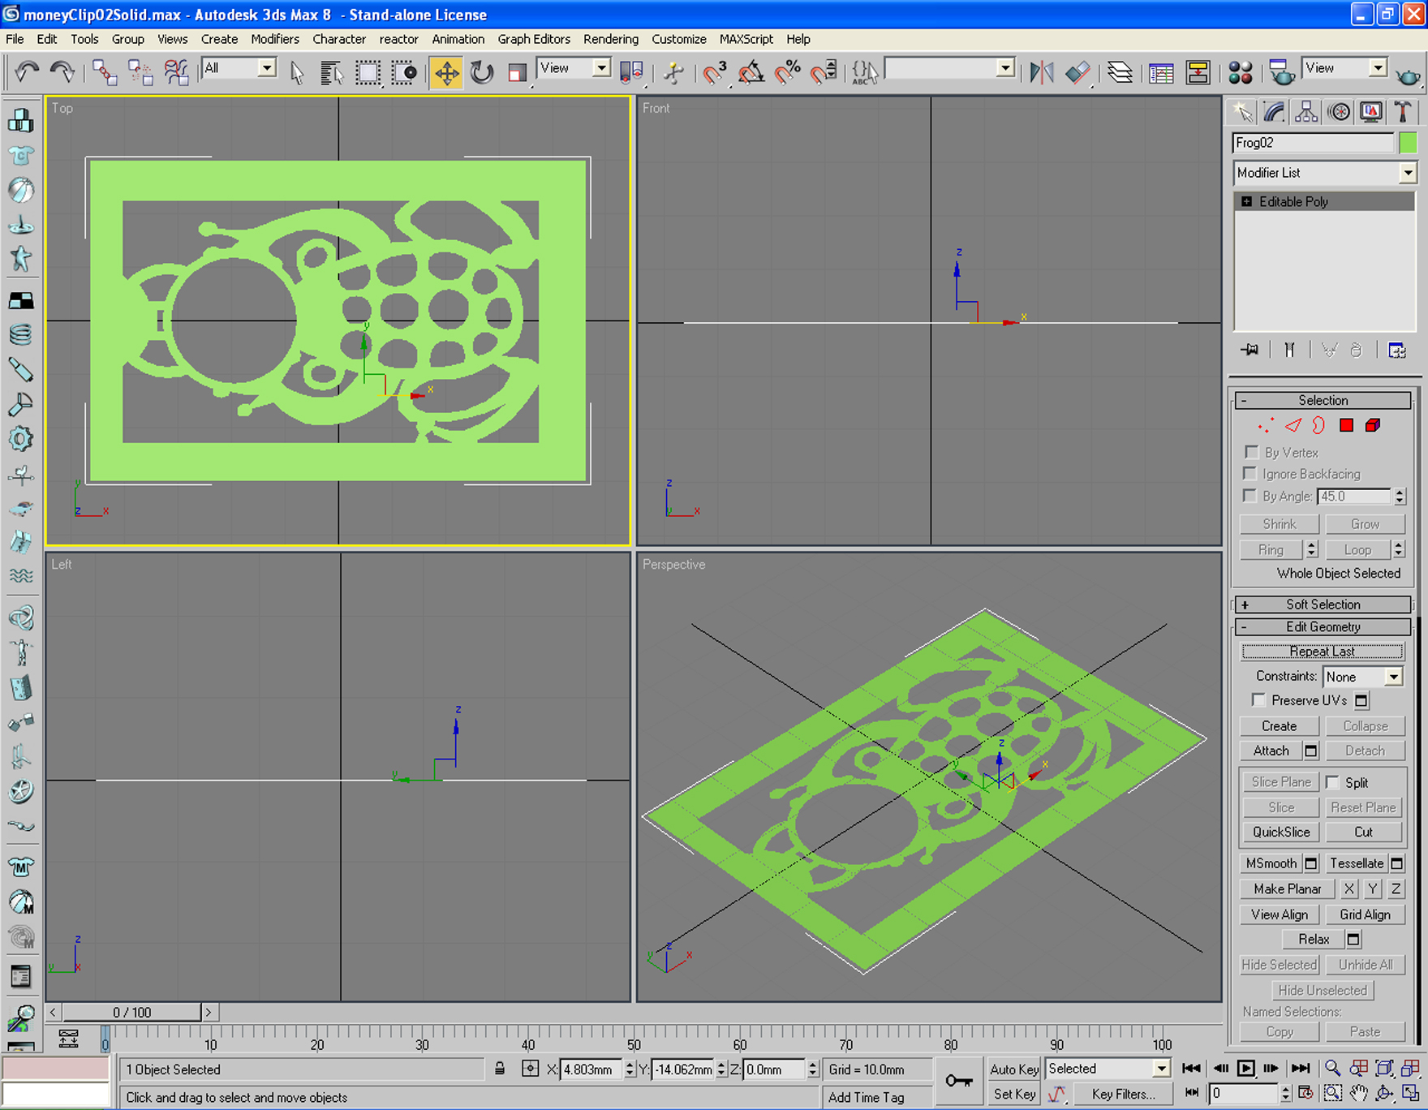1428x1110 pixels.
Task: Select the Move transform tool
Action: click(446, 73)
